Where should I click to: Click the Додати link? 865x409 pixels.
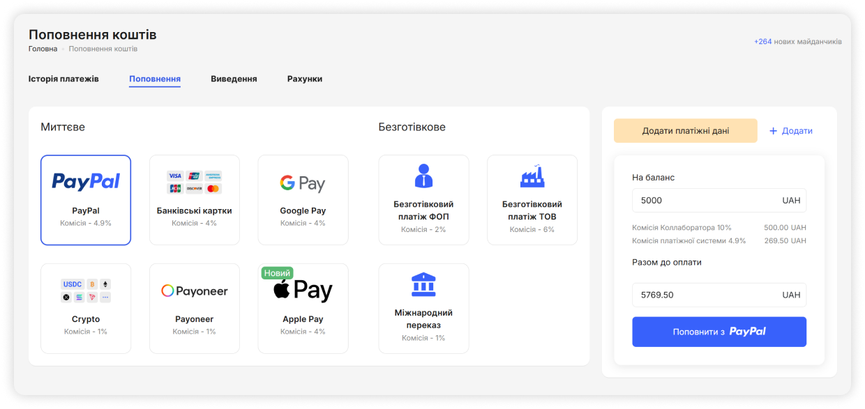[797, 131]
